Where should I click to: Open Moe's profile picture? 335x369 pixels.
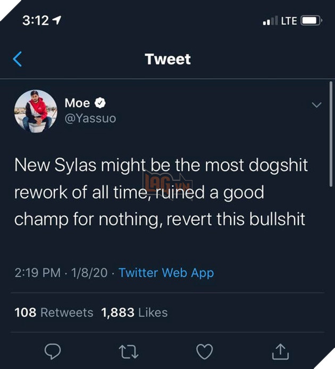point(36,111)
